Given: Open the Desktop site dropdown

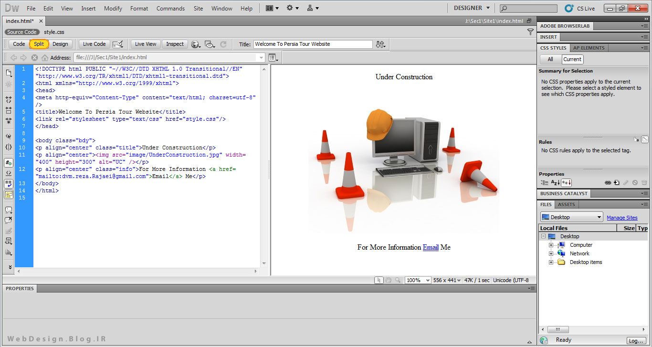Looking at the screenshot, I should click(x=571, y=217).
